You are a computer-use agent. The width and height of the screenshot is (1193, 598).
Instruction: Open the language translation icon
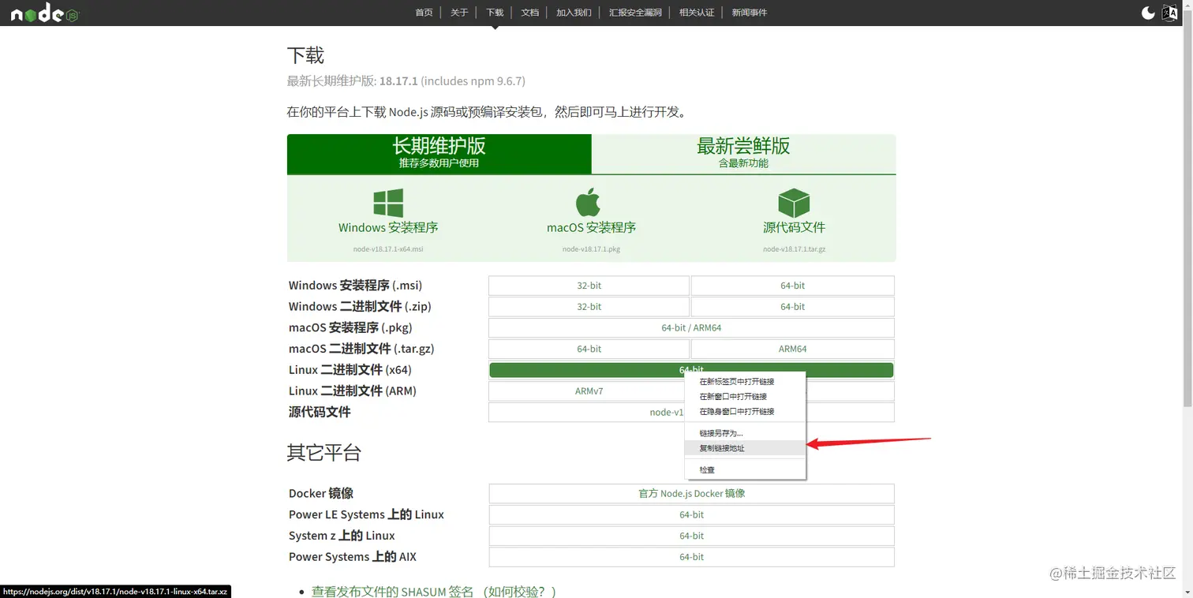[1170, 13]
